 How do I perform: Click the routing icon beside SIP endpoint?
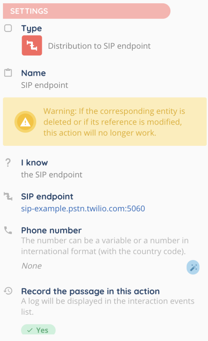[8, 196]
